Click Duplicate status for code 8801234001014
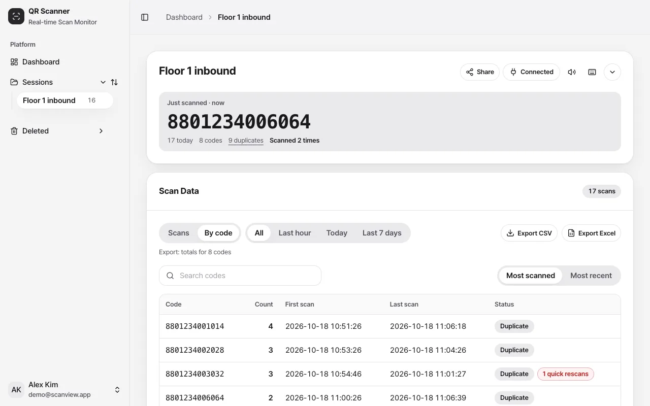The width and height of the screenshot is (650, 406). tap(514, 326)
